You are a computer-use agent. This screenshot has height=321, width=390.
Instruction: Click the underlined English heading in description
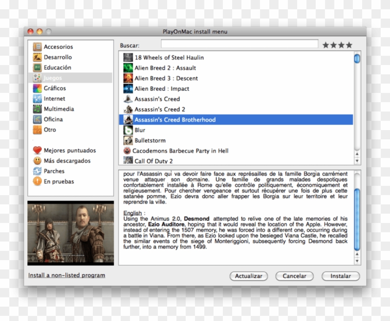click(x=133, y=213)
